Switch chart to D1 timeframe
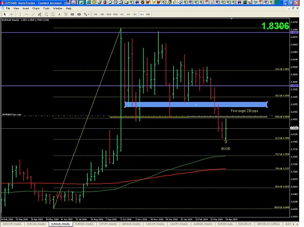 click(135, 14)
